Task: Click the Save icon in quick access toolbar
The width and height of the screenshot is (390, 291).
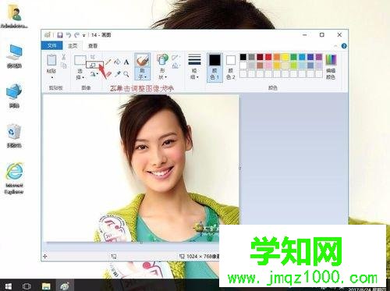Action: coord(60,35)
